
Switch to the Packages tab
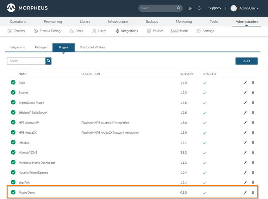[41, 47]
